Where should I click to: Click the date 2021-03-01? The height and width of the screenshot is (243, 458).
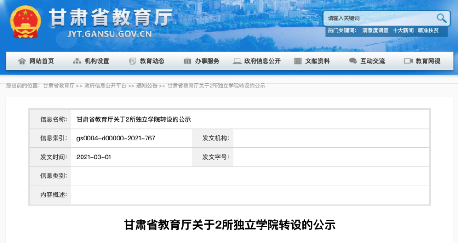point(94,157)
